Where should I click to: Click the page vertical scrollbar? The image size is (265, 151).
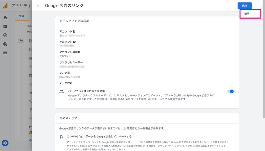(264, 59)
